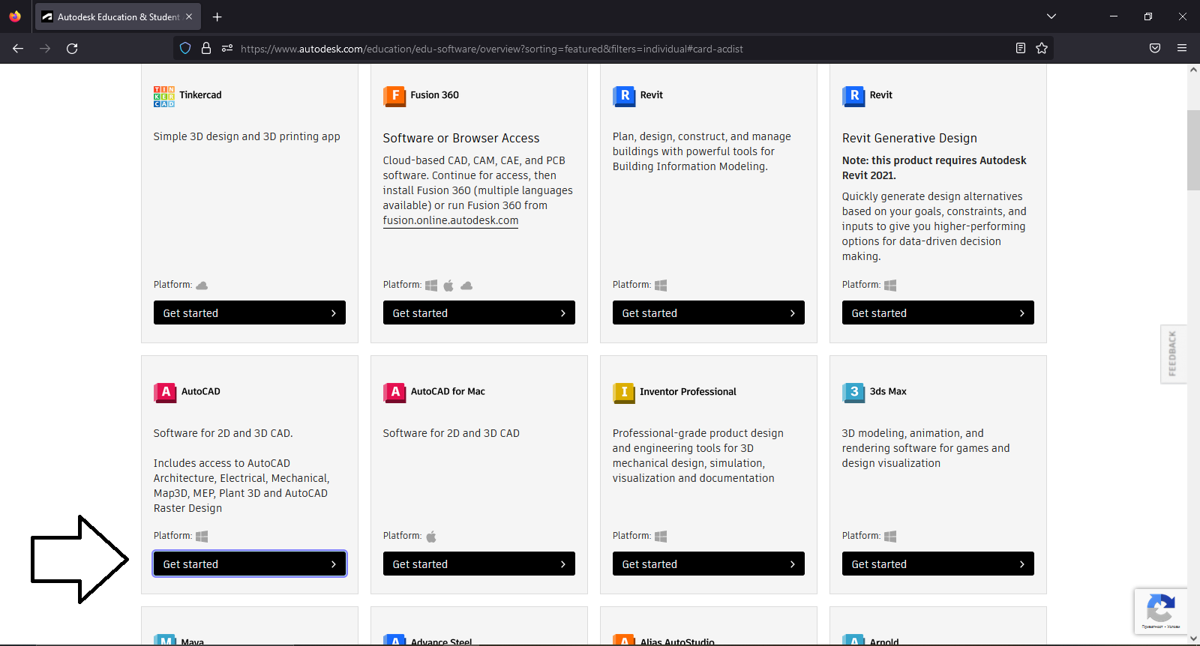Click the Inventor Professional product icon
This screenshot has width=1200, height=646.
pos(624,393)
